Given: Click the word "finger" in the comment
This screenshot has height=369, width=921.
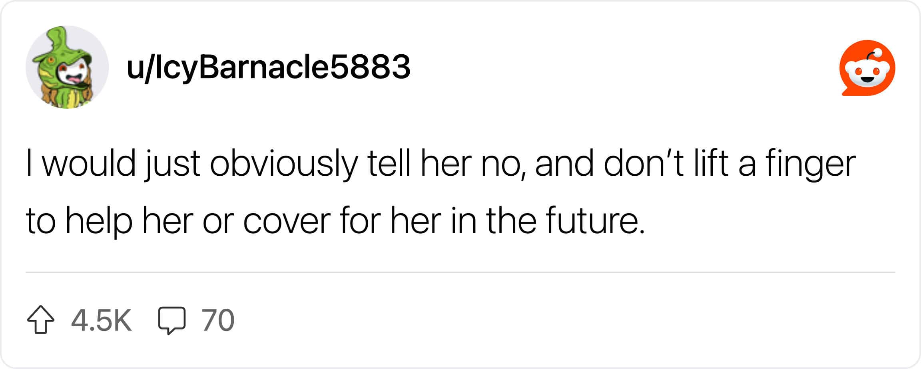Looking at the screenshot, I should pos(811,164).
